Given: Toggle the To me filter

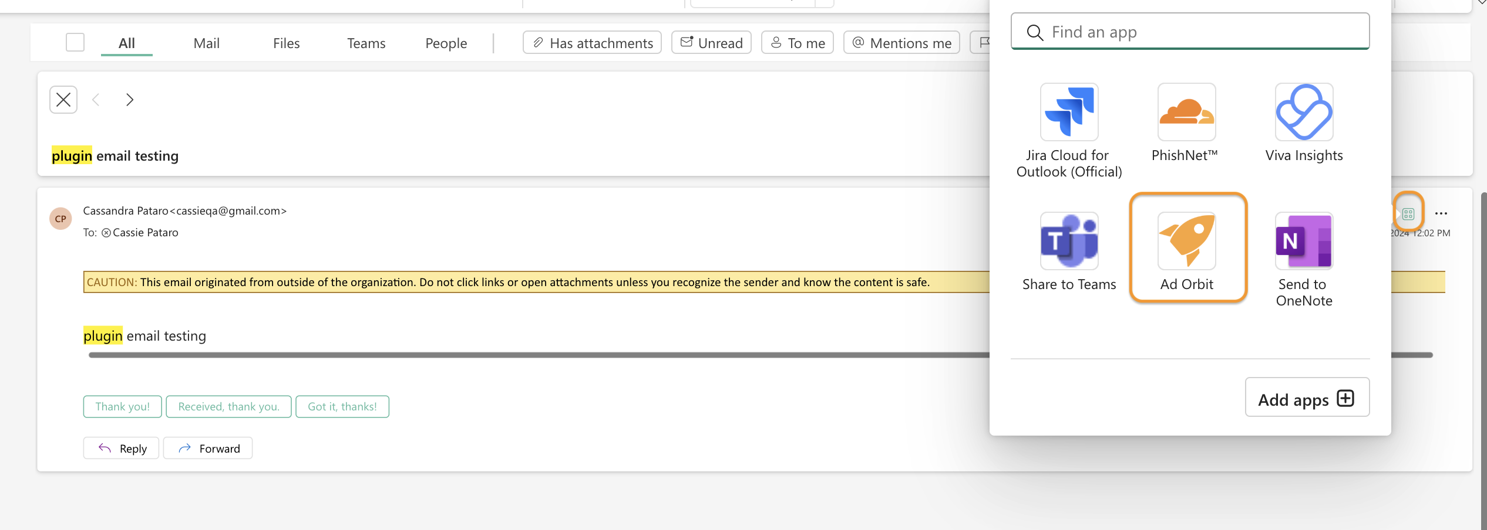Looking at the screenshot, I should click(798, 43).
